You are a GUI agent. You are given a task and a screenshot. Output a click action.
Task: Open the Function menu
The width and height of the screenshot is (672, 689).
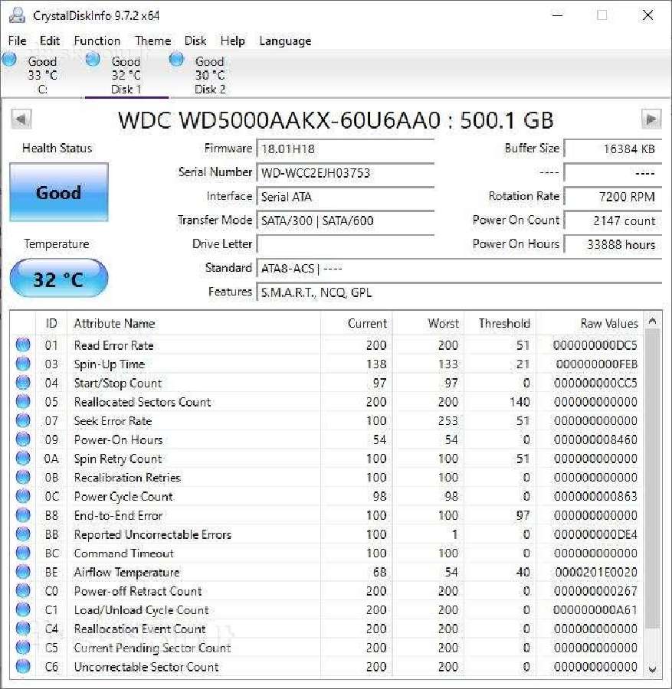coord(97,41)
